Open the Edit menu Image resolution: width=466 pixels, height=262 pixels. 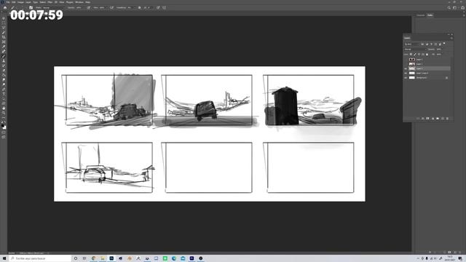click(x=13, y=2)
